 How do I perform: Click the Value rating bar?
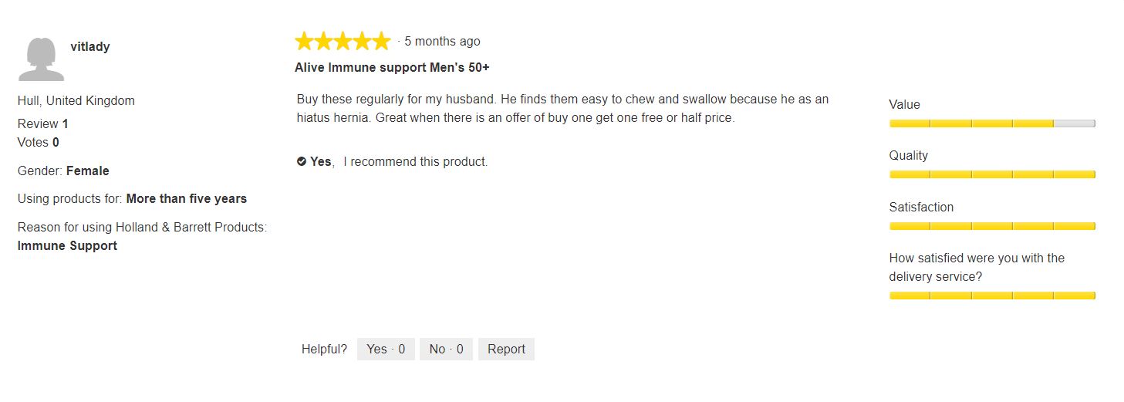[992, 123]
